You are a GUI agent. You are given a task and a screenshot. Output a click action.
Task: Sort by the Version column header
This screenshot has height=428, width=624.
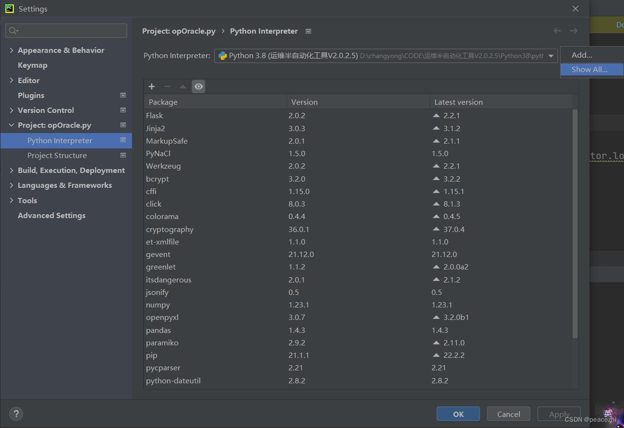[358, 102]
